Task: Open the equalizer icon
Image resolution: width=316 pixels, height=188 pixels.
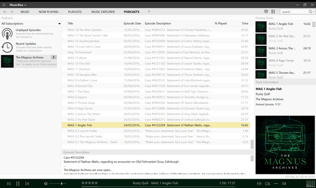Action: click(259, 184)
